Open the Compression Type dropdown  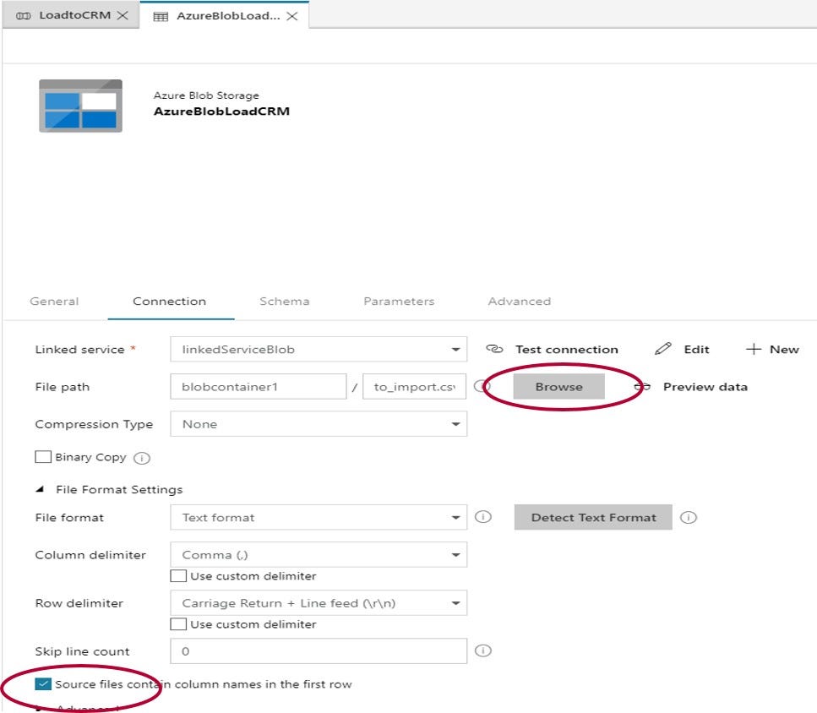[x=319, y=424]
